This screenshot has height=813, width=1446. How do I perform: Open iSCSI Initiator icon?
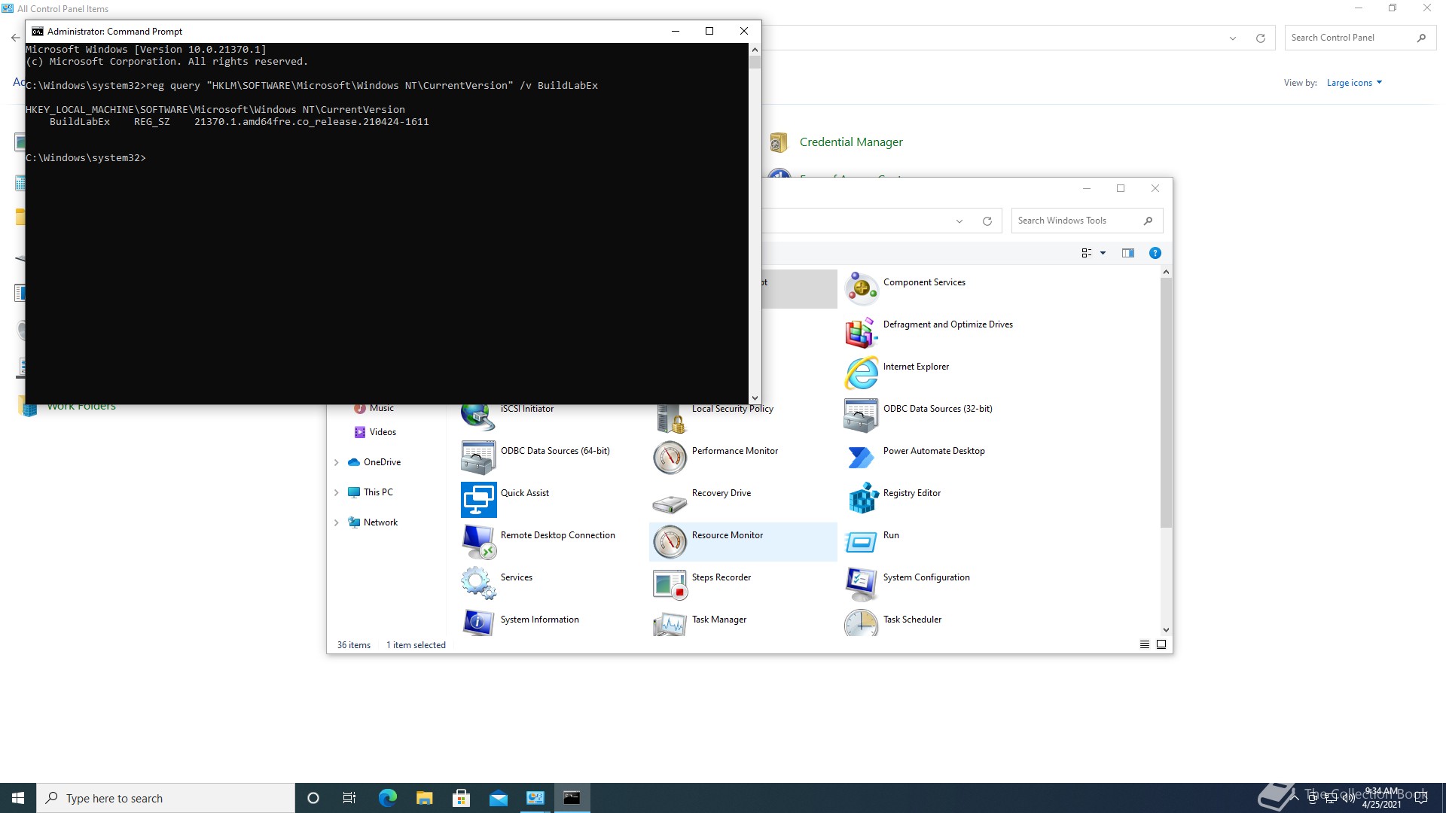(x=478, y=416)
